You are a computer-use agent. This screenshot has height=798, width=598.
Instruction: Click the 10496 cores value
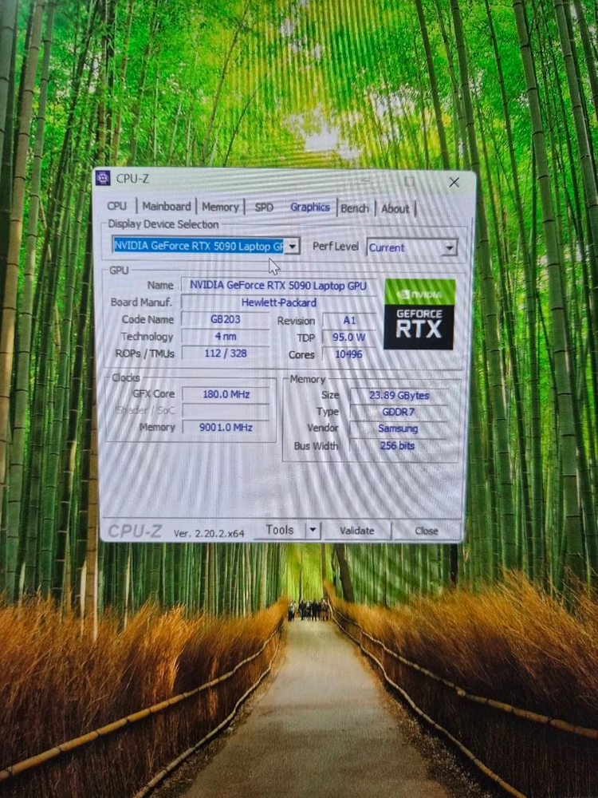[349, 354]
